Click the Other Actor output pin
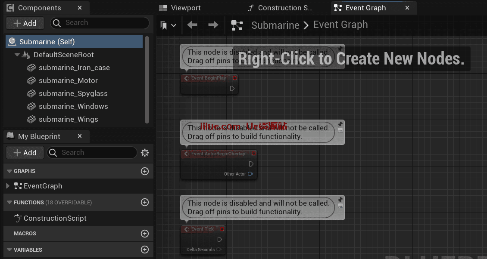 (x=250, y=174)
